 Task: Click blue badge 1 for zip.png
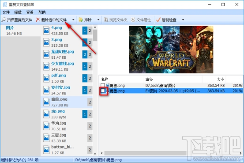[85, 114]
